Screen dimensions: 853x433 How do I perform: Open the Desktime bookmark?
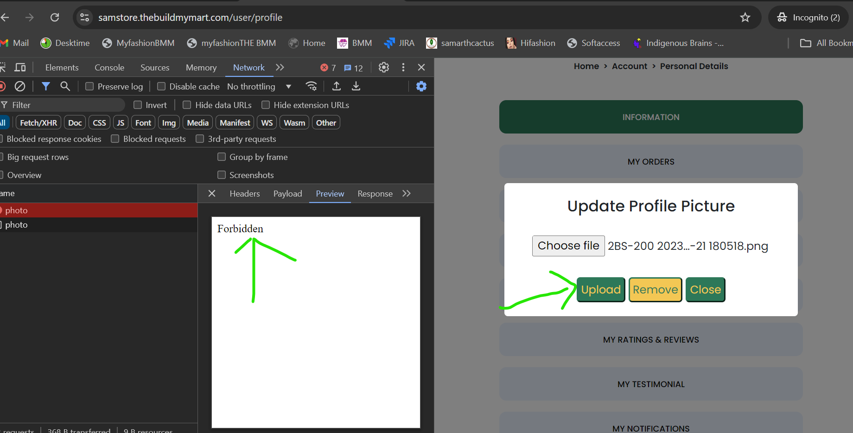(65, 43)
